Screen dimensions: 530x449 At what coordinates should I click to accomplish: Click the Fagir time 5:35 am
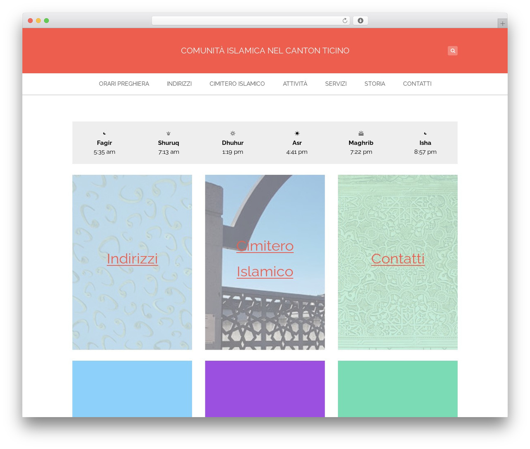(x=104, y=152)
